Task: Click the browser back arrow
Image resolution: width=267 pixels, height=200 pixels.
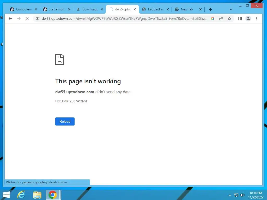Action: pos(10,18)
